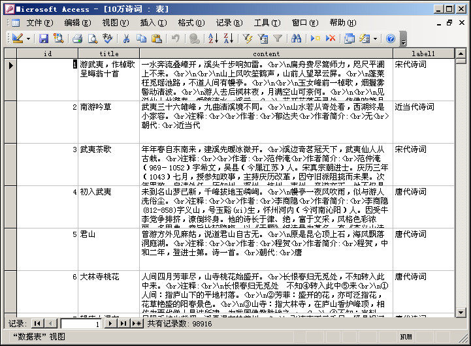Select the row selector for 南游吟草
471x346 pixels.
(x=10, y=122)
